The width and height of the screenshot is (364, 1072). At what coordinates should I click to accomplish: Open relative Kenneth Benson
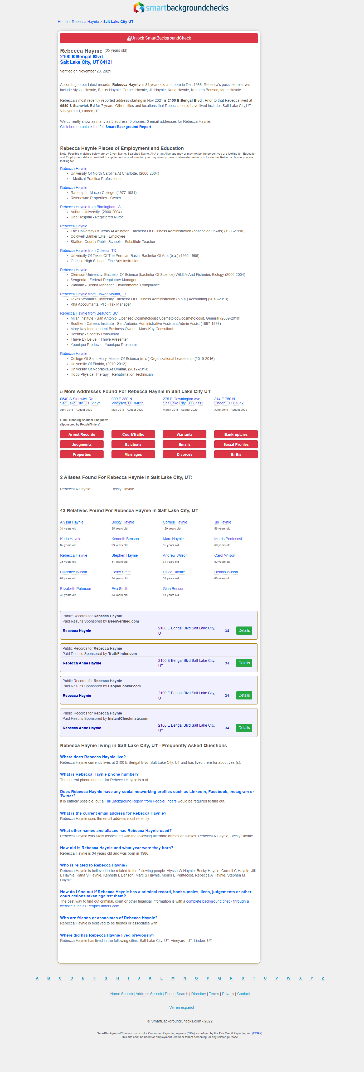(x=125, y=539)
